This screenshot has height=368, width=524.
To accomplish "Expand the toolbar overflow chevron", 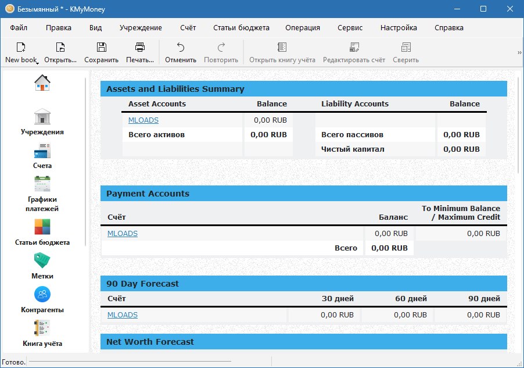I will (519, 52).
